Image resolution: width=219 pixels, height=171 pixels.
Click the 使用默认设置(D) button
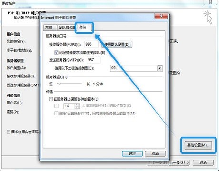tap(117, 45)
